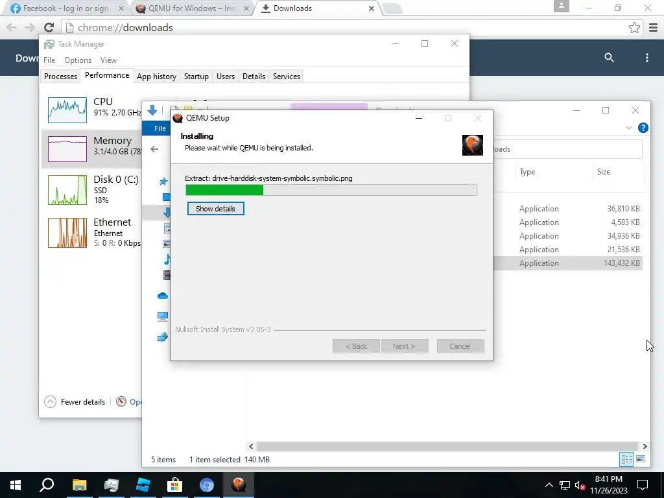Open Resource Monitor icon in Task Manager

[121, 401]
